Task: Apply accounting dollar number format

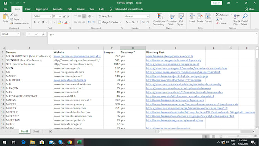Action: click(x=127, y=22)
